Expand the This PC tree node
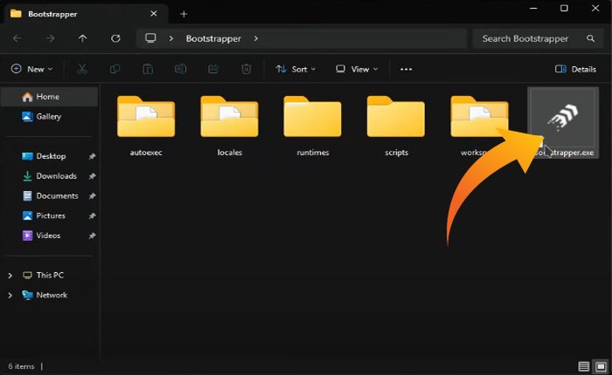The image size is (612, 375). point(10,276)
